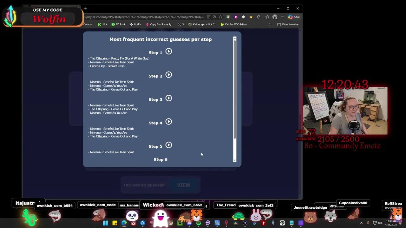Open Sticky Notes from taskbar

115,223
